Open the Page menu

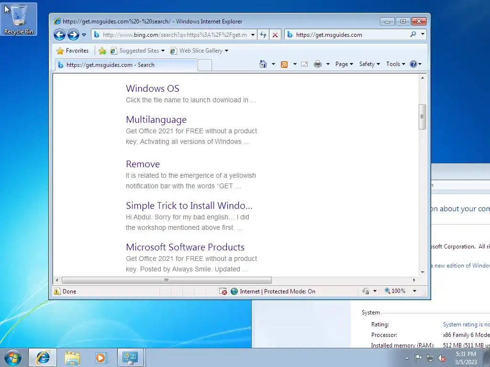coord(344,64)
